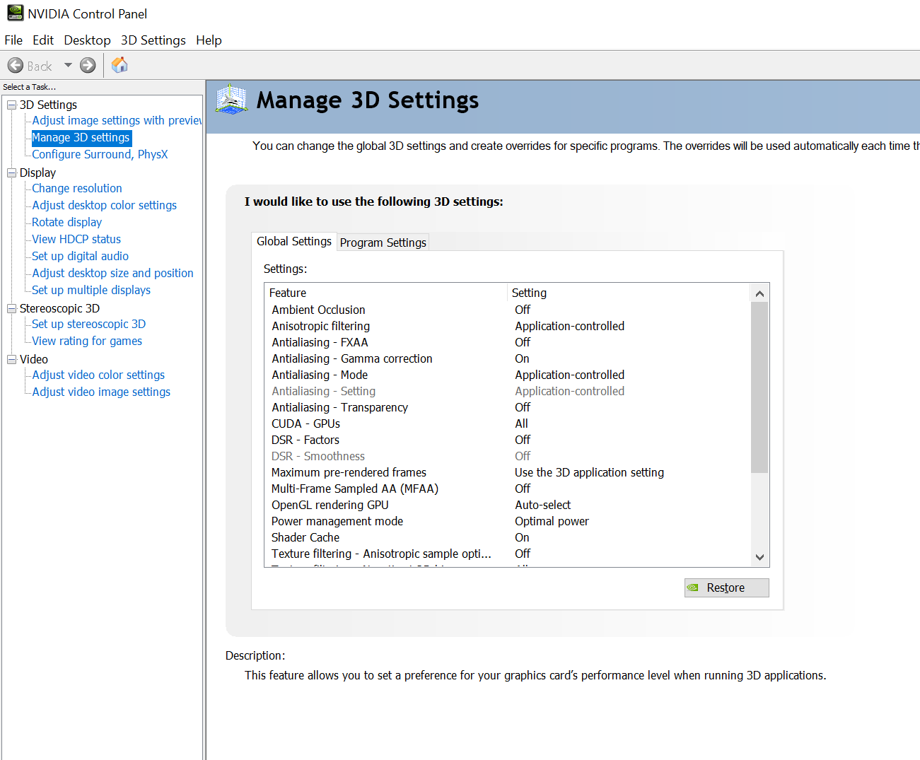Image resolution: width=920 pixels, height=760 pixels.
Task: Select Multi-Frame Sampled AA (MFAA) row
Action: point(507,489)
